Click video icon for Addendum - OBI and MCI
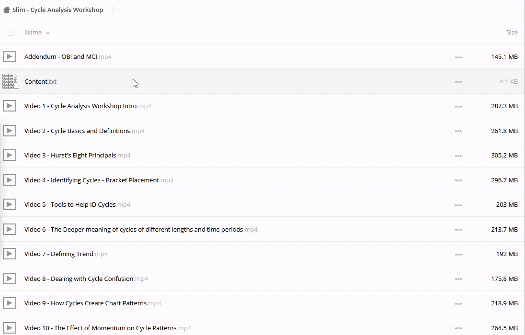525x335 pixels. pos(10,56)
